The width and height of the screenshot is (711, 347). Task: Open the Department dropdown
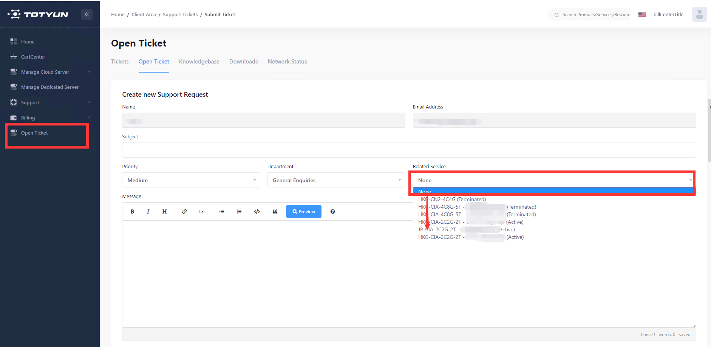tap(336, 180)
